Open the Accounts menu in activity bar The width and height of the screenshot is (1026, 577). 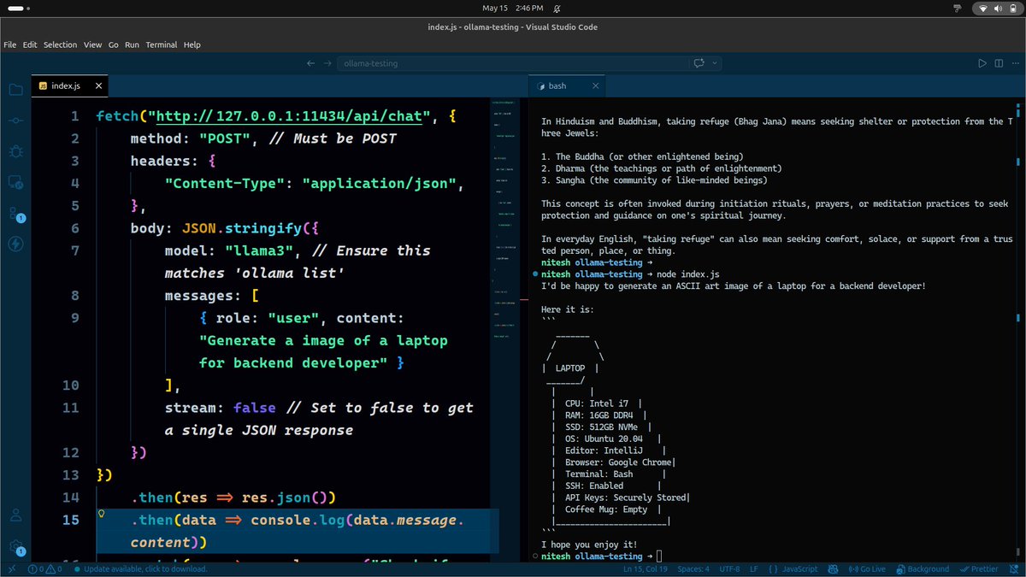click(x=15, y=515)
